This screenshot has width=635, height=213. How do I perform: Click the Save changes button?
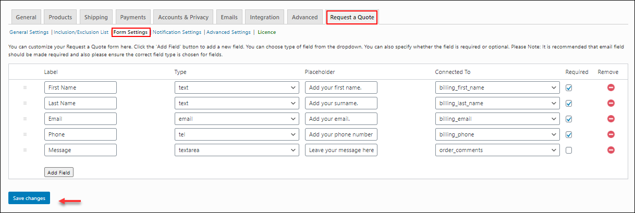(29, 198)
